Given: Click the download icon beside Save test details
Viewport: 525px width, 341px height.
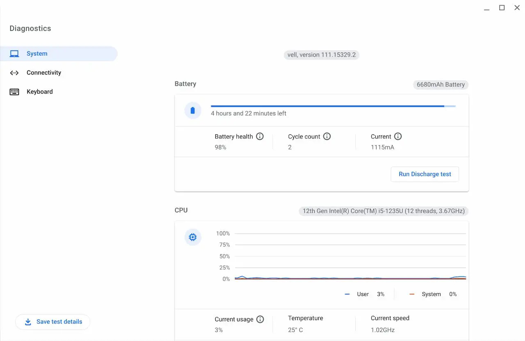Looking at the screenshot, I should (28, 322).
